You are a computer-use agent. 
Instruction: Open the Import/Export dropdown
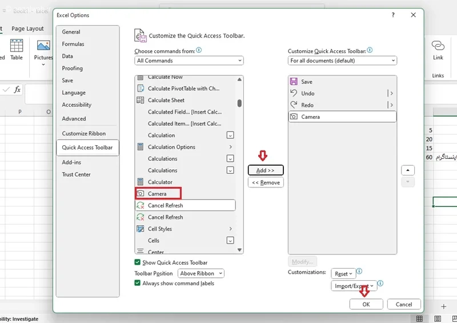[x=354, y=286]
